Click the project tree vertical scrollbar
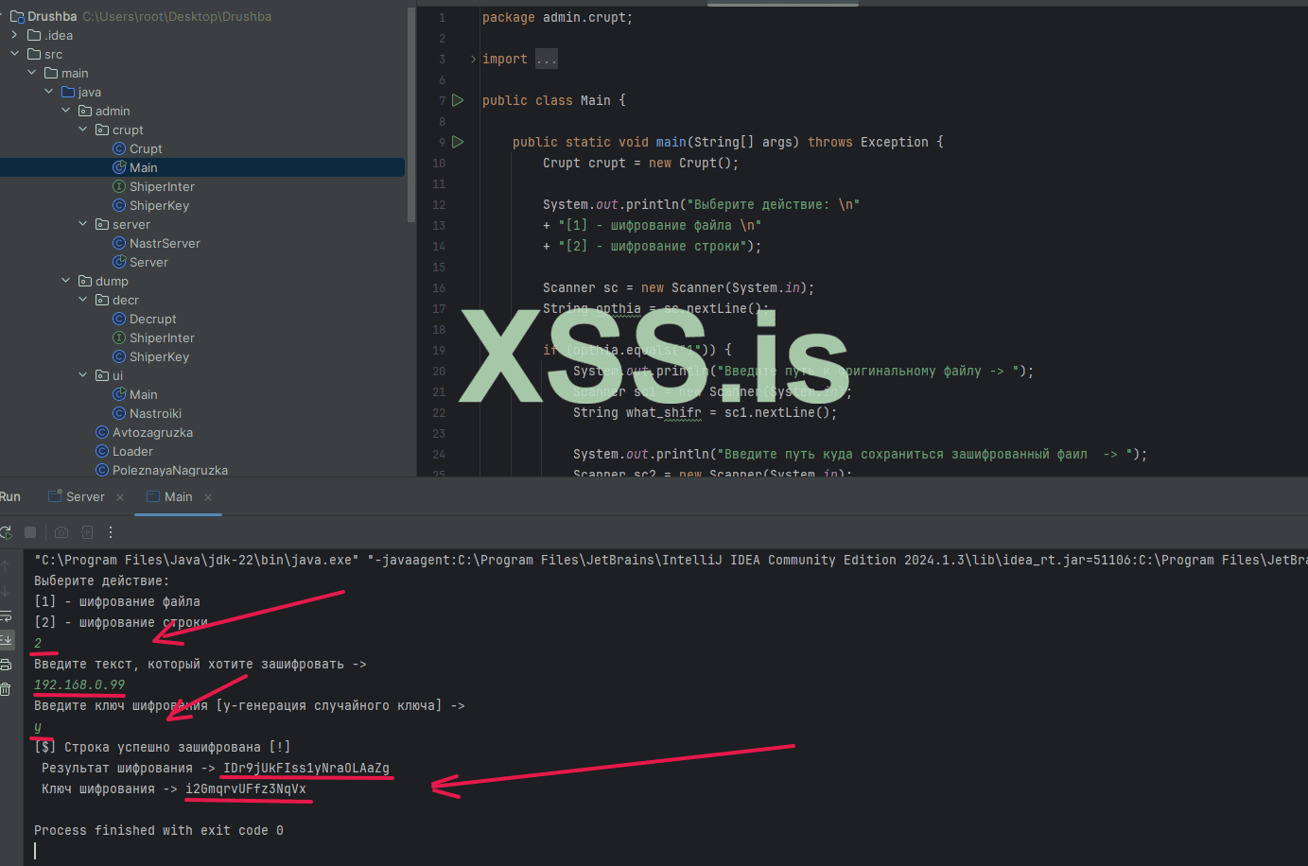Viewport: 1308px width, 866px height. tap(410, 115)
